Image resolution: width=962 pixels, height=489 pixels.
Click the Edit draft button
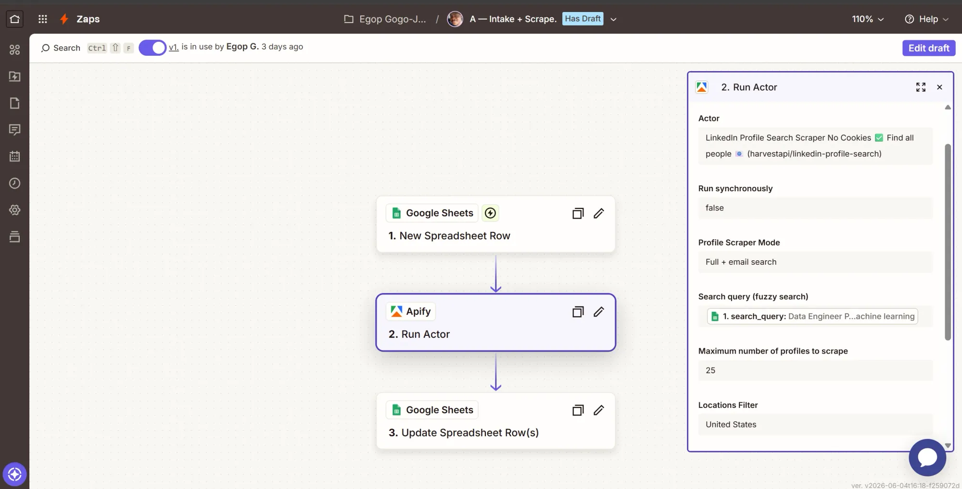[928, 48]
